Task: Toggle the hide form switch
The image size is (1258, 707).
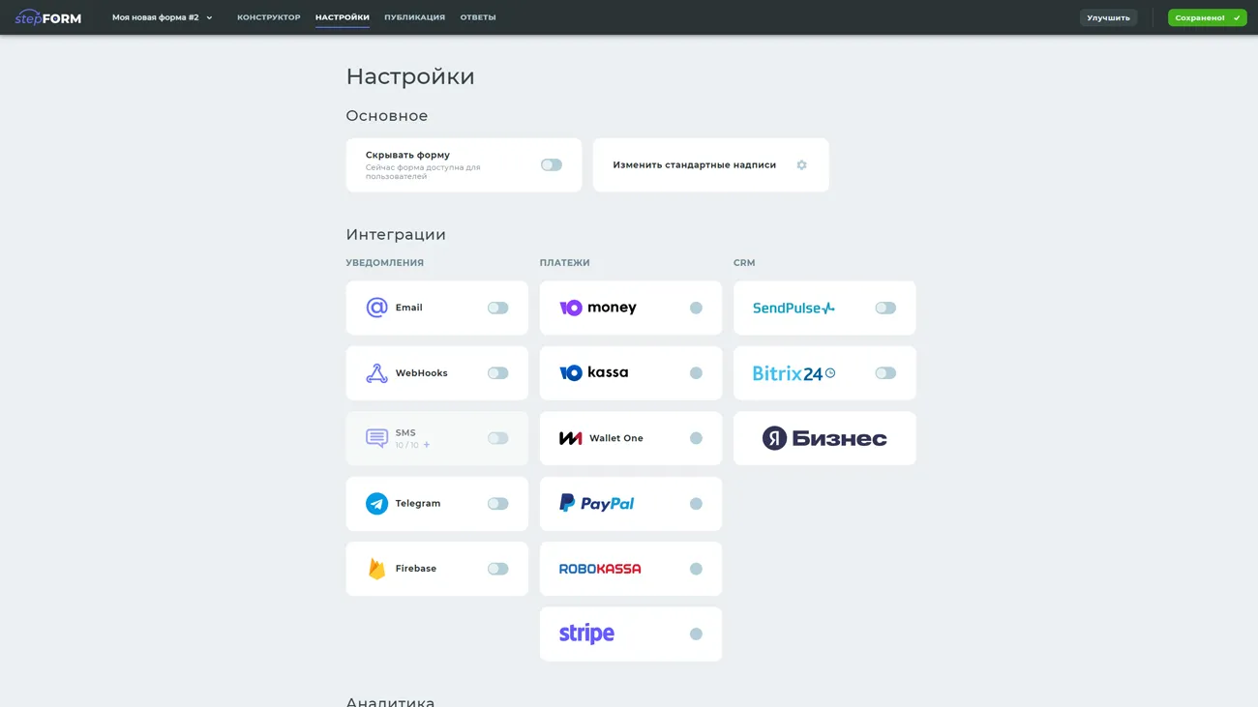Action: pyautogui.click(x=551, y=165)
